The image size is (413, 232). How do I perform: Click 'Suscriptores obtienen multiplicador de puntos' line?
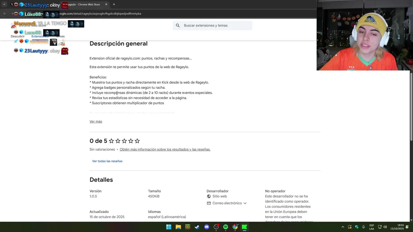click(127, 103)
